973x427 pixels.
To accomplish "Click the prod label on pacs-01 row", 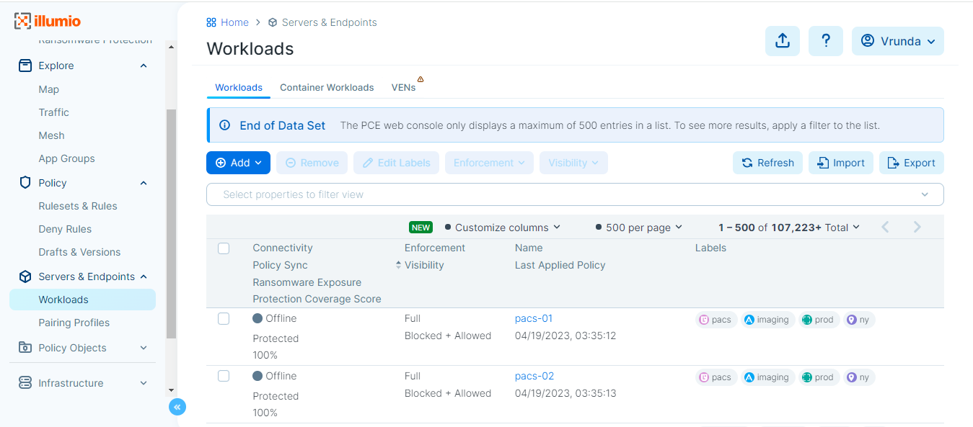I will (x=819, y=320).
